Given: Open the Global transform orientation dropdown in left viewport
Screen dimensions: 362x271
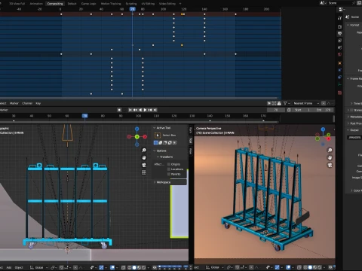Looking at the screenshot, I should tap(38, 267).
